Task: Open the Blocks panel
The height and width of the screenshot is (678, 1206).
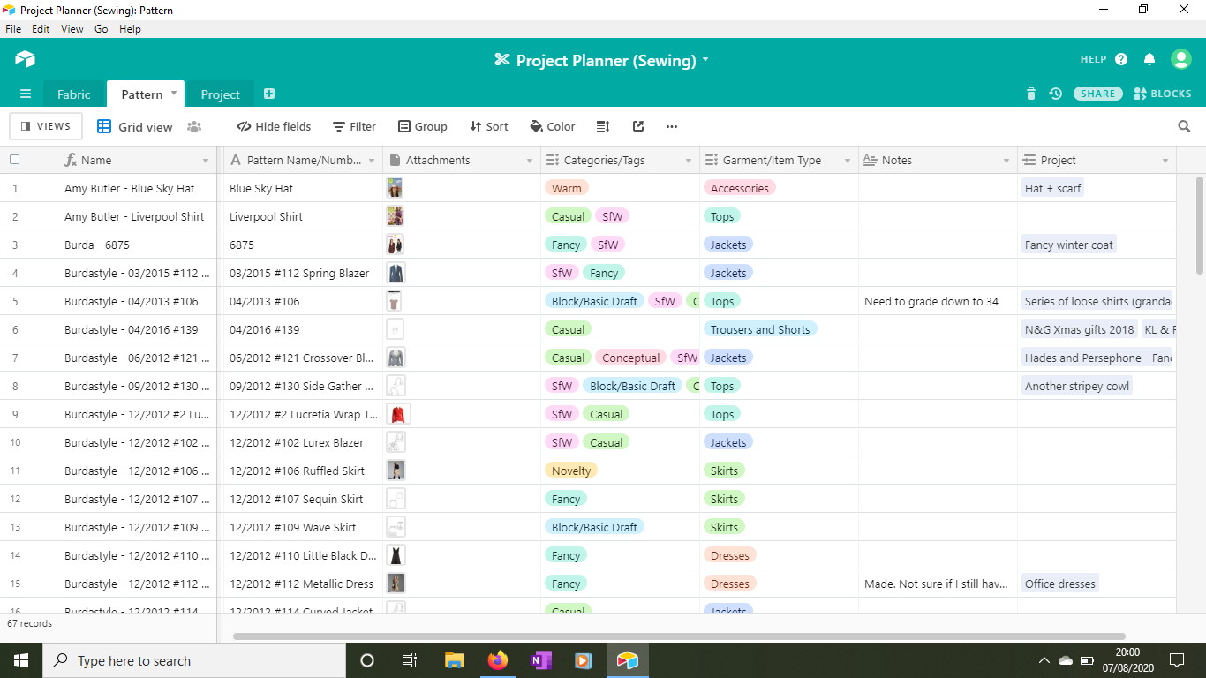Action: click(1163, 94)
